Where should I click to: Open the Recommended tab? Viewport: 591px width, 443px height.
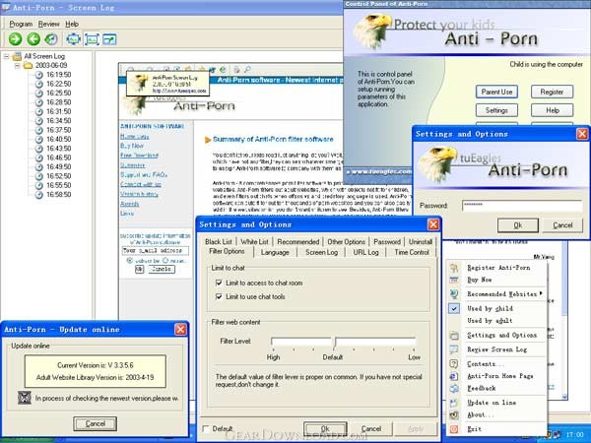coord(298,242)
